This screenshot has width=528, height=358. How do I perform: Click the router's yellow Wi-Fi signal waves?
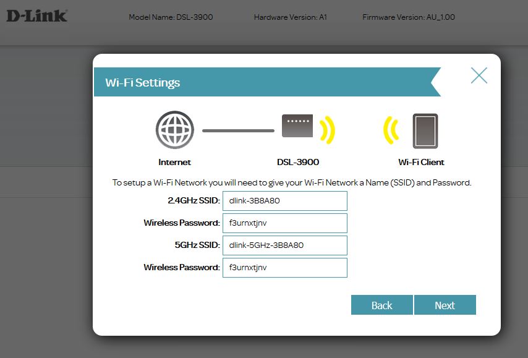tap(327, 130)
